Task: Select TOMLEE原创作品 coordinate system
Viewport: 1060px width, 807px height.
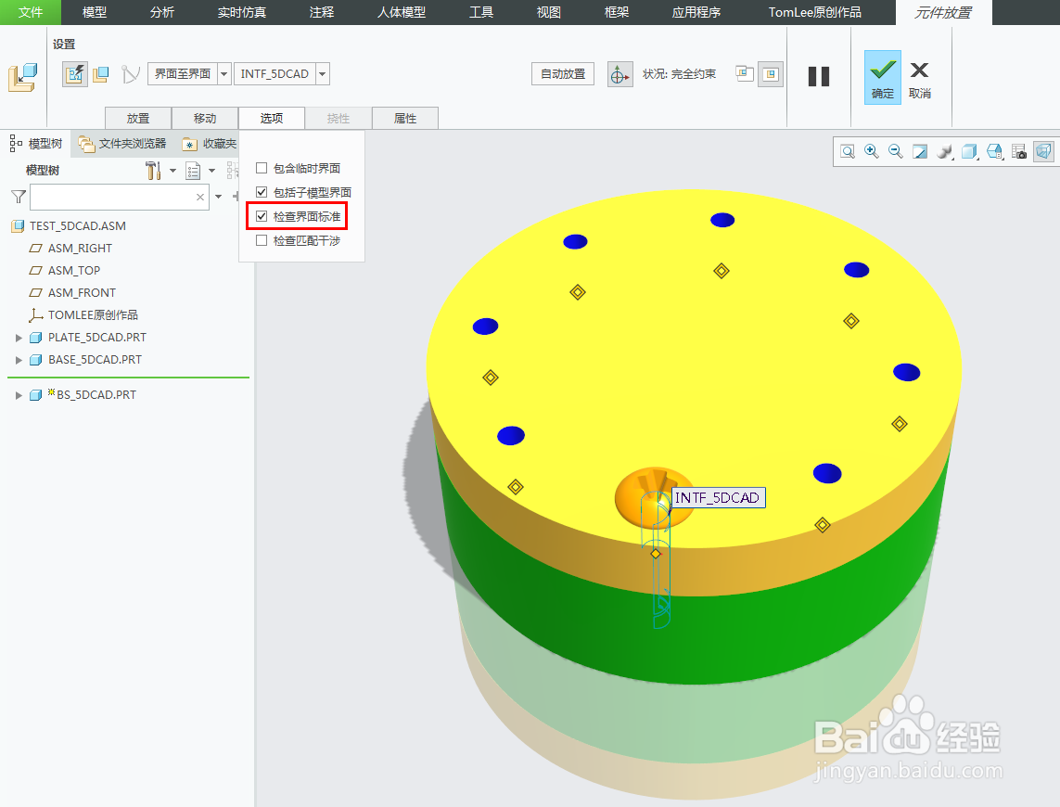Action: point(93,315)
